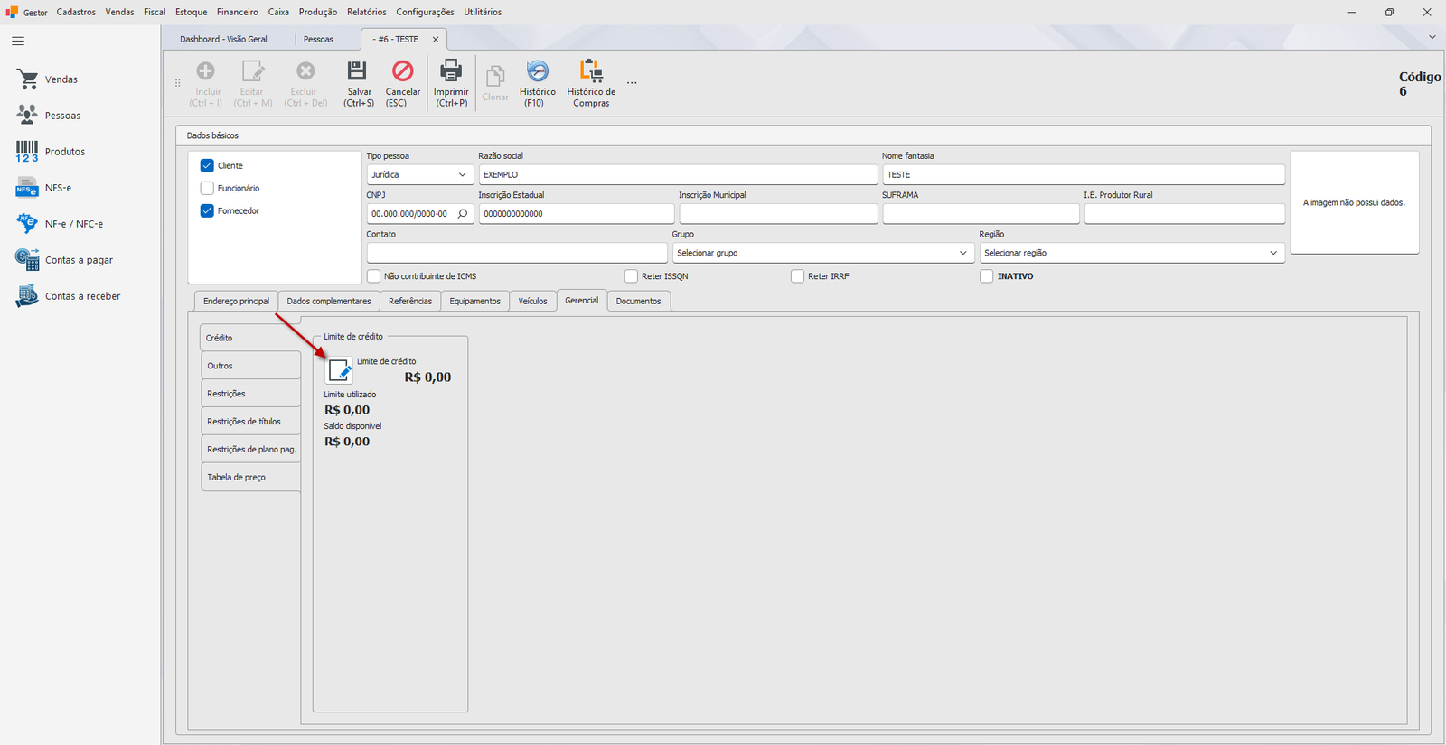Uncheck the Cliente checkbox
Image resolution: width=1446 pixels, height=745 pixels.
click(207, 165)
